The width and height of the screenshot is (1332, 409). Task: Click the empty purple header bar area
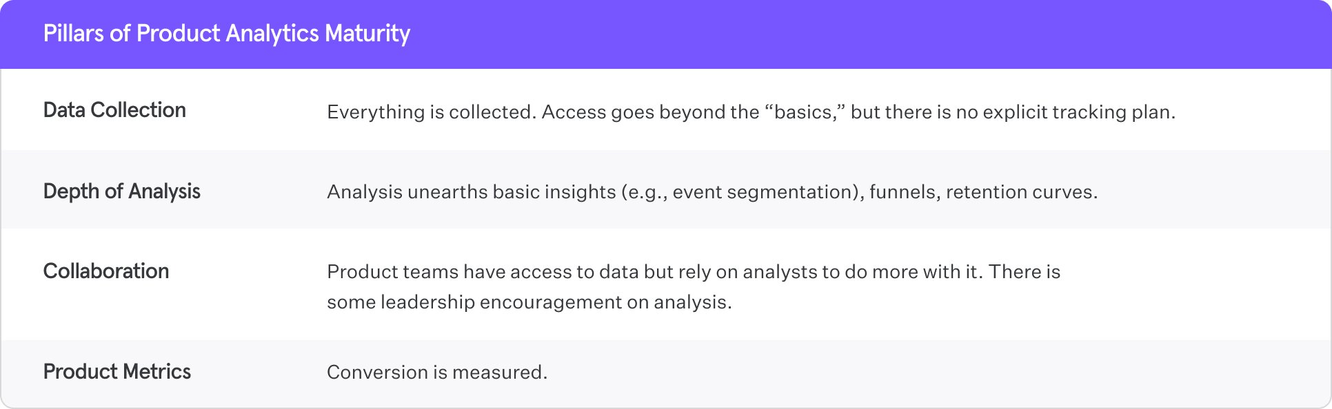[862, 34]
